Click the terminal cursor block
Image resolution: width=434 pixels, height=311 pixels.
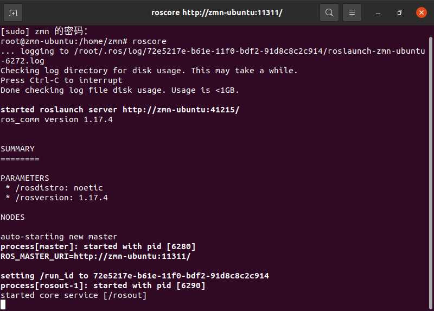click(3, 305)
